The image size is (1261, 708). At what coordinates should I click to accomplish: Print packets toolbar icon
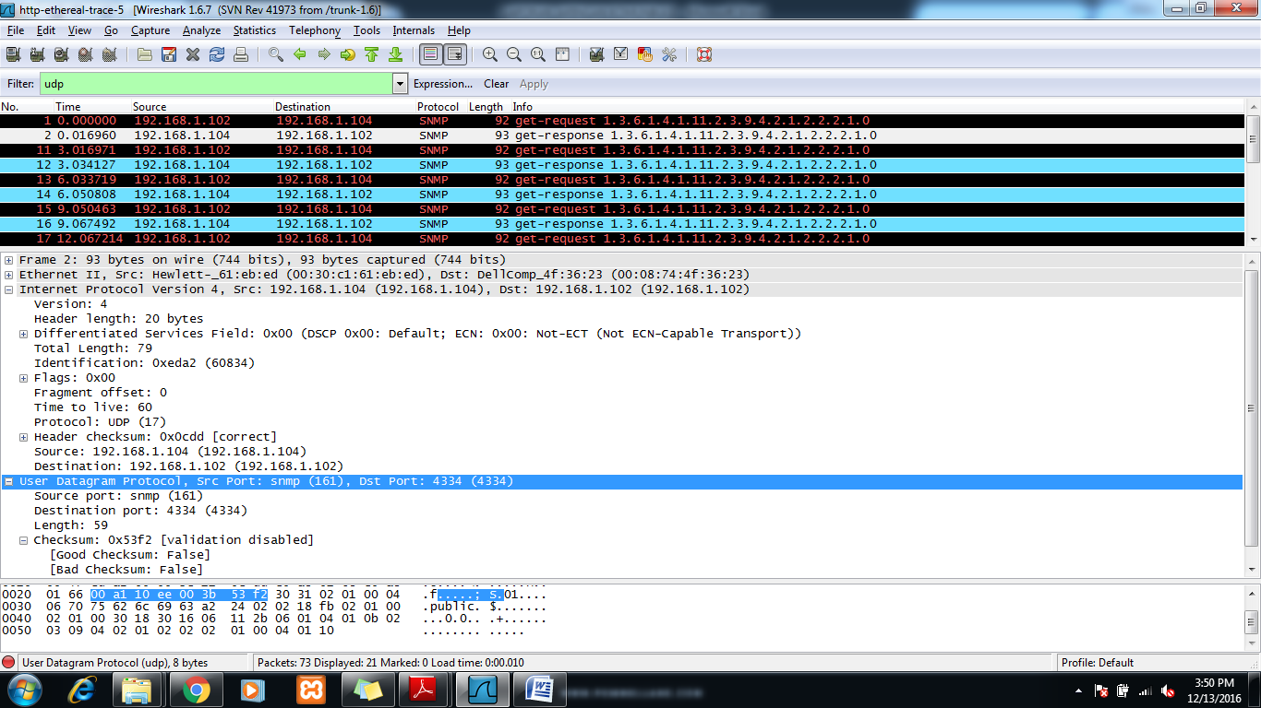click(241, 54)
